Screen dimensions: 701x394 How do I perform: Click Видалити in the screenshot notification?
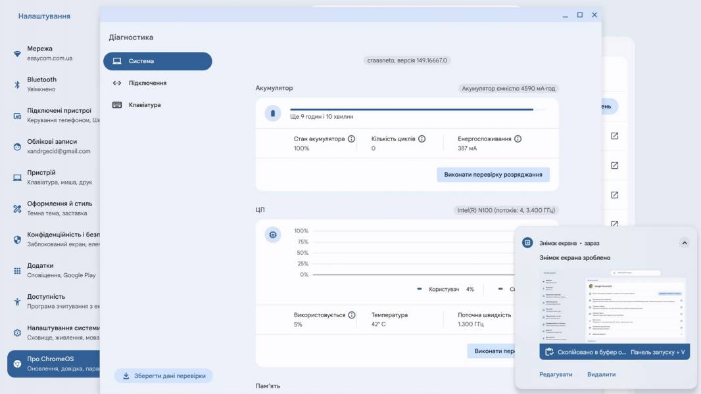[601, 374]
